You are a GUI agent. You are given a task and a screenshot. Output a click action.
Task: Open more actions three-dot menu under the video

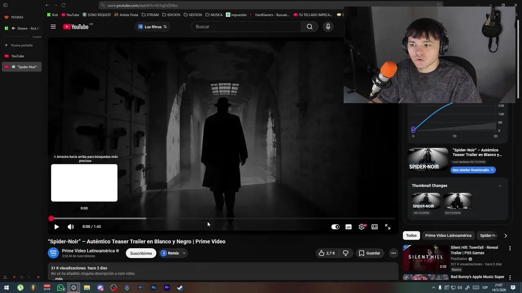[394, 253]
